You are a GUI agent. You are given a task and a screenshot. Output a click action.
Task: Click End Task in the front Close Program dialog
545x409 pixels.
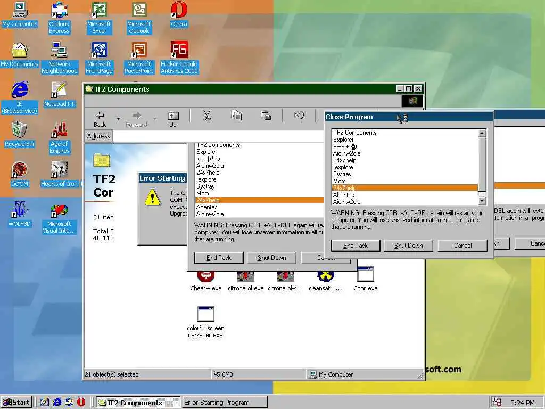tap(356, 246)
